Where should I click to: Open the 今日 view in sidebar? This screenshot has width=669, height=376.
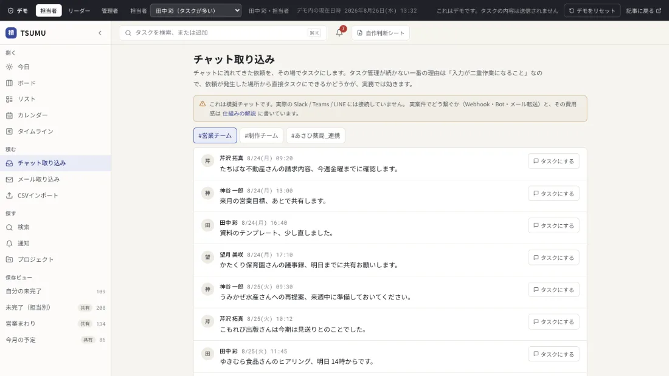coord(55,67)
